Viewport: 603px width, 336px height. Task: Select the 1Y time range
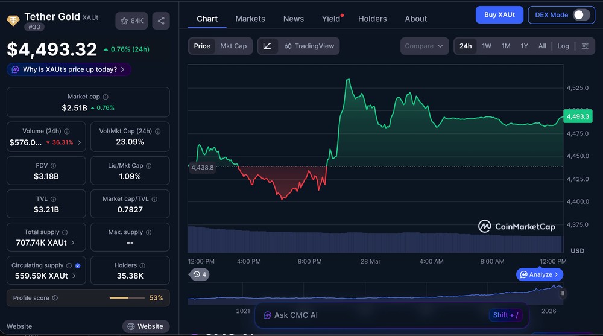click(x=524, y=46)
